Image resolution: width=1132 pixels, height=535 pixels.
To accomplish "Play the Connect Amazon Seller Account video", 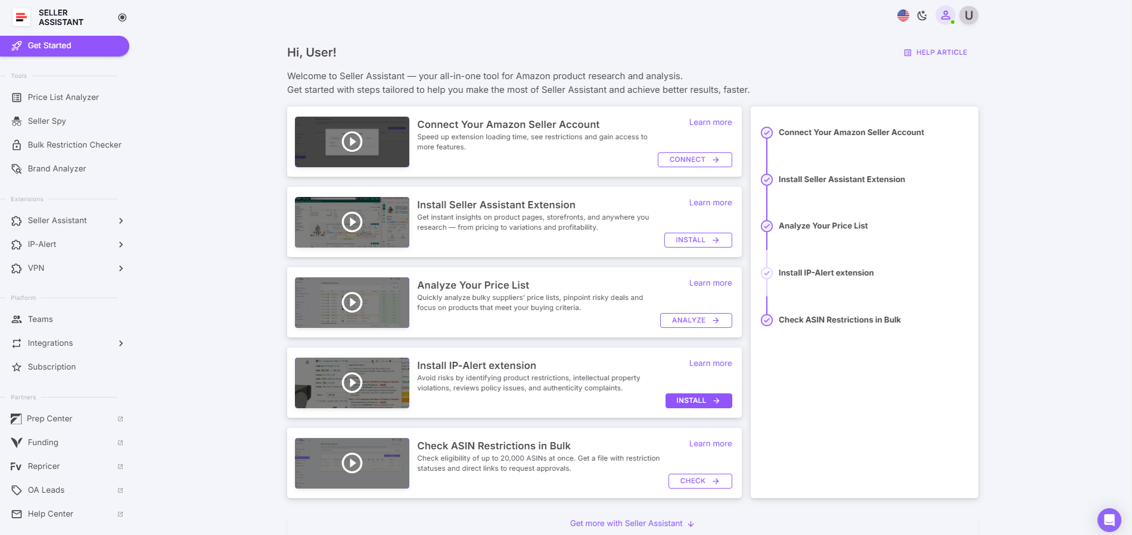I will pos(352,142).
